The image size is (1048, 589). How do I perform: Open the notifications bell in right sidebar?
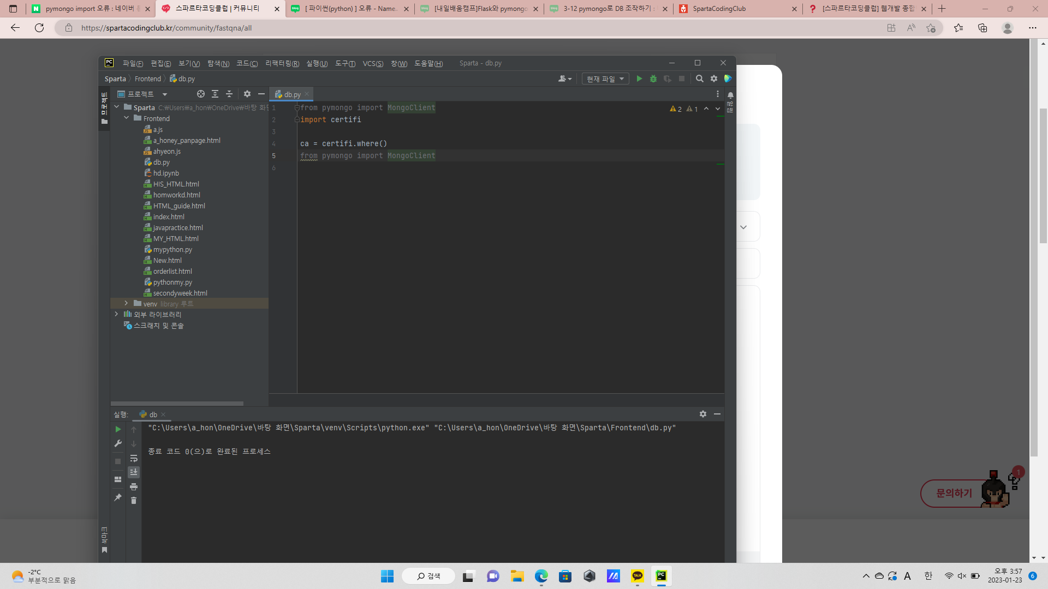(x=730, y=95)
